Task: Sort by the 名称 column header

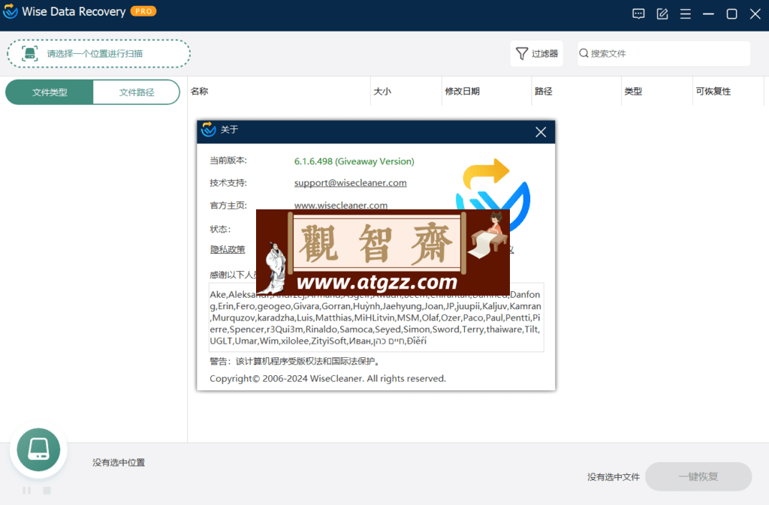Action: 279,91
